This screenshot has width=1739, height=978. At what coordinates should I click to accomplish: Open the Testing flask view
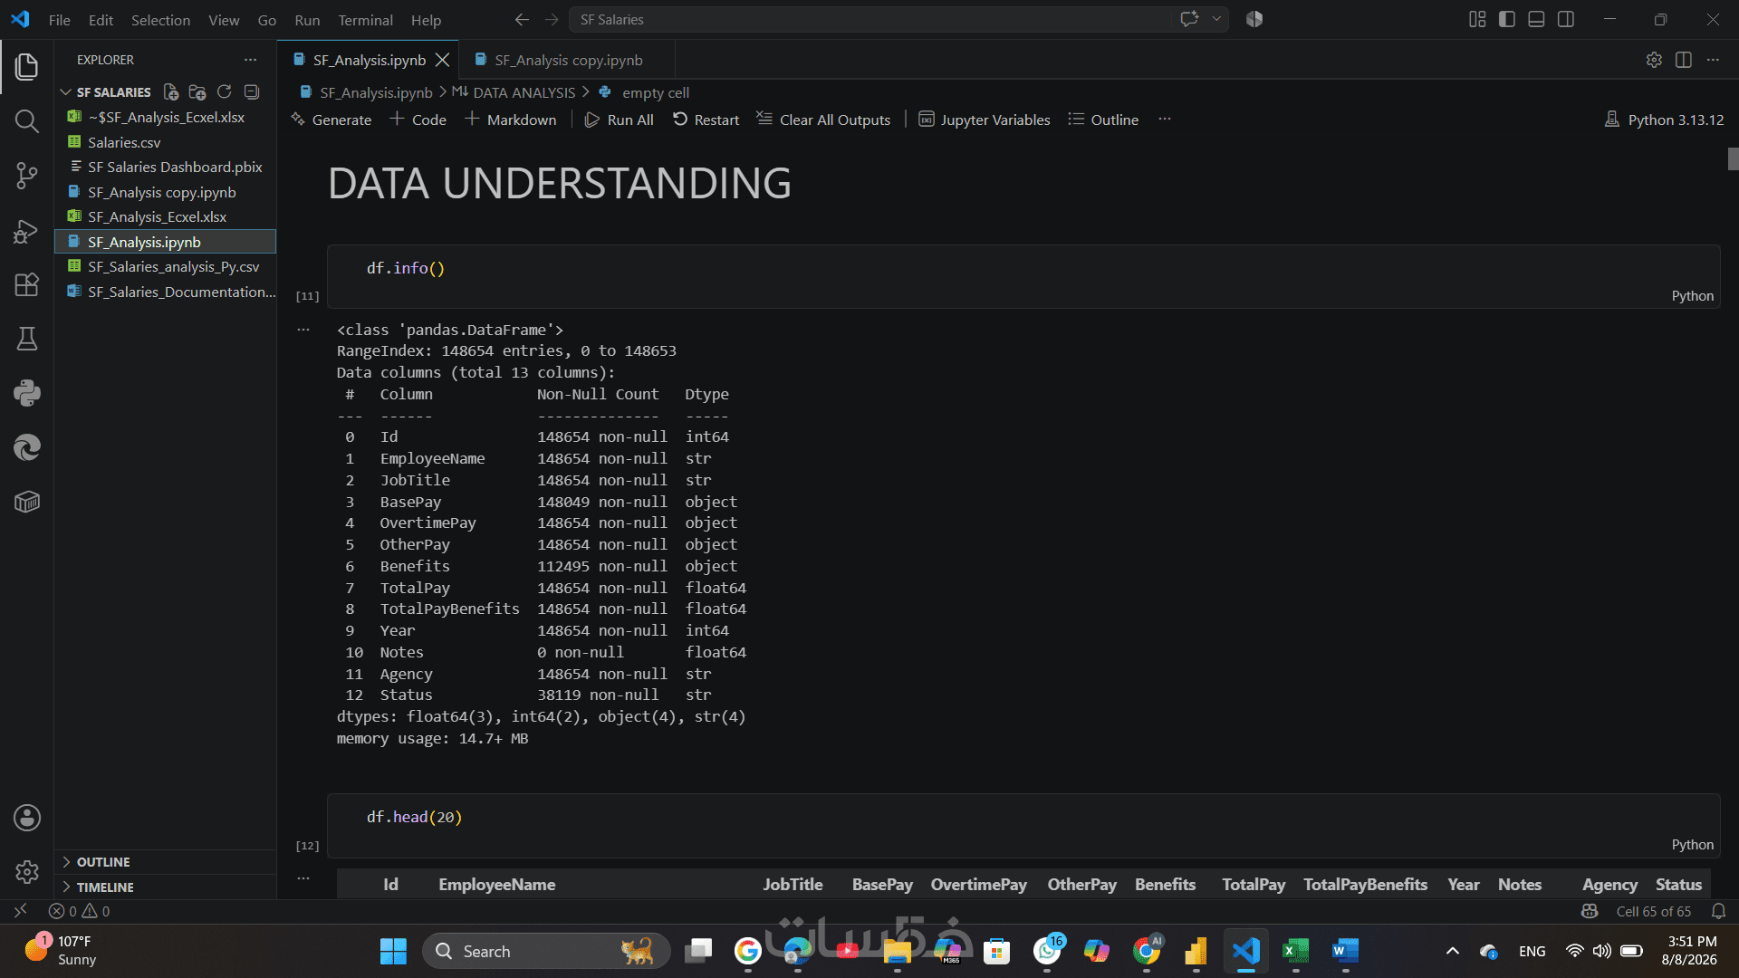click(27, 339)
